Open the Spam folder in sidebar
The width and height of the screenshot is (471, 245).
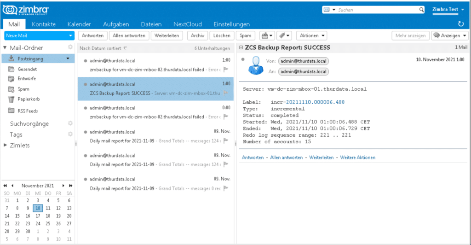click(23, 89)
